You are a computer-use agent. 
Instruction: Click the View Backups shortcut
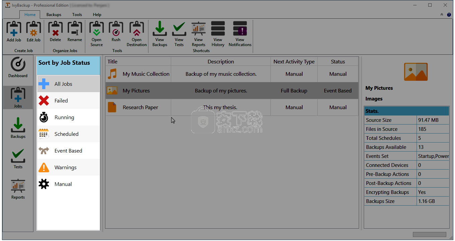click(x=160, y=34)
